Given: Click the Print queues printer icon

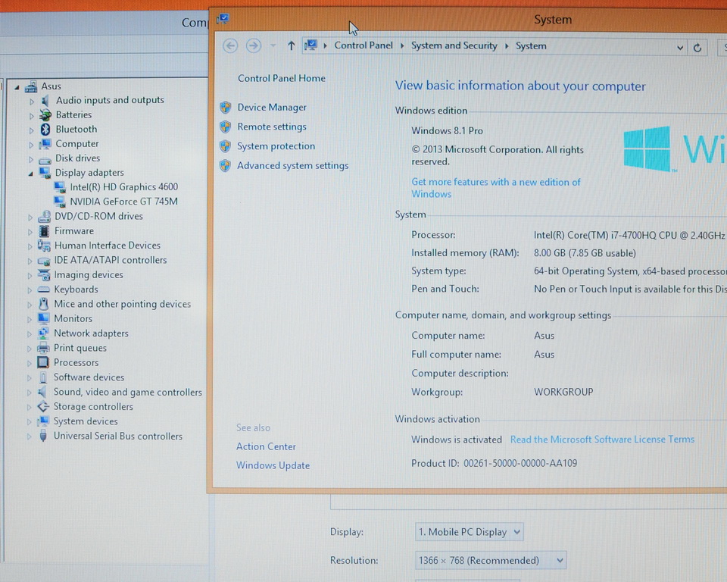Looking at the screenshot, I should (x=43, y=348).
